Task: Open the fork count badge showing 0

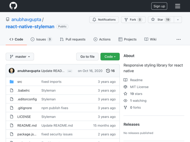Action: 140,20
